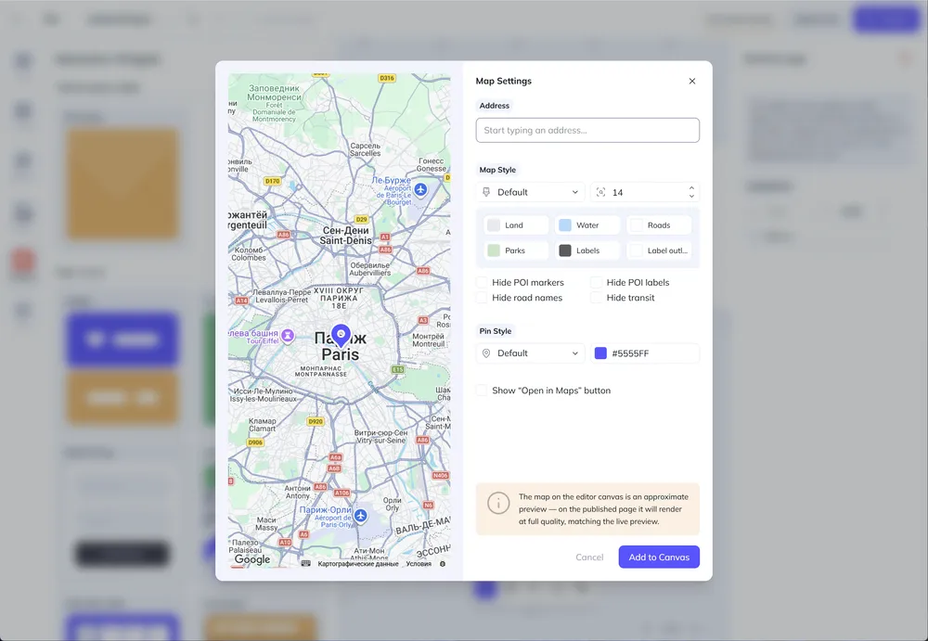The image size is (928, 641).
Task: Open Картографические данные map data link
Action: (x=358, y=564)
